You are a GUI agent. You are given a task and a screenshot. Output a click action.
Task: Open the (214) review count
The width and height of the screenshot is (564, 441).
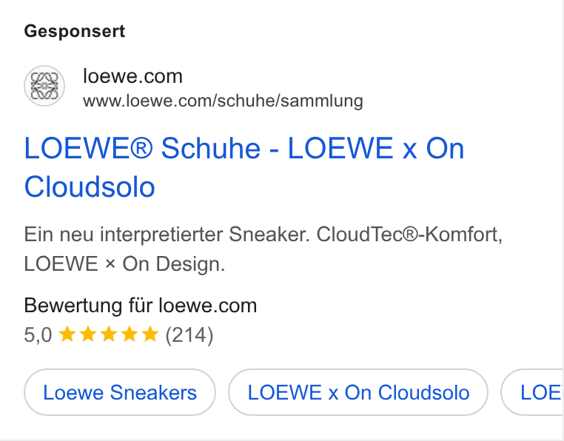[x=189, y=335]
